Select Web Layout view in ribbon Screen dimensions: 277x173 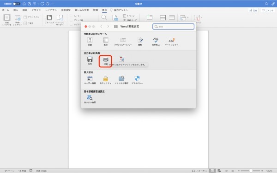[x=18, y=20]
